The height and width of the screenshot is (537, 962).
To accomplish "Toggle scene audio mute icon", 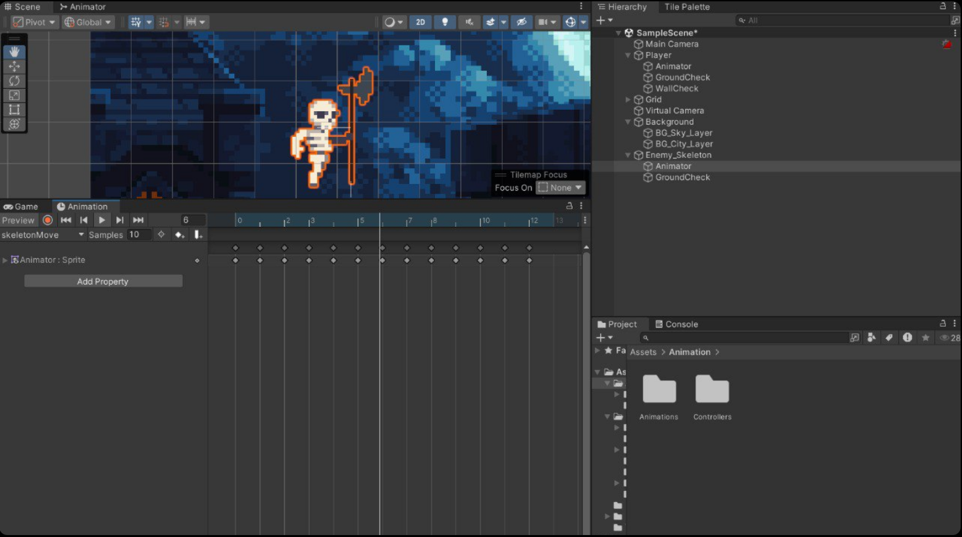I will click(469, 22).
